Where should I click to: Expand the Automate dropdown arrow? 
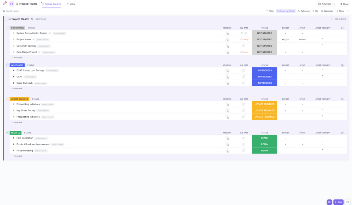tap(334, 4)
